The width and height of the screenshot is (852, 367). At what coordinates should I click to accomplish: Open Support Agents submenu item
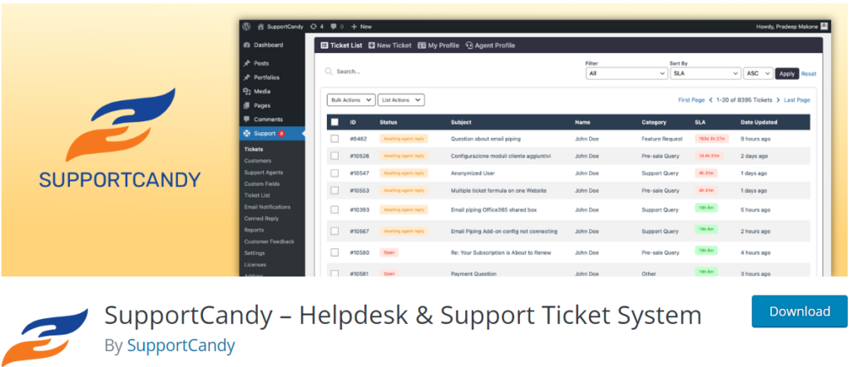pos(264,173)
